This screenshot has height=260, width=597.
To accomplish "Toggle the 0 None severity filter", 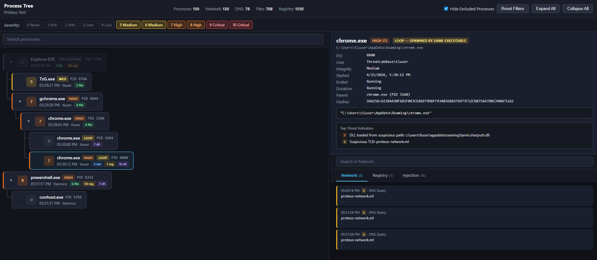I will coord(33,25).
